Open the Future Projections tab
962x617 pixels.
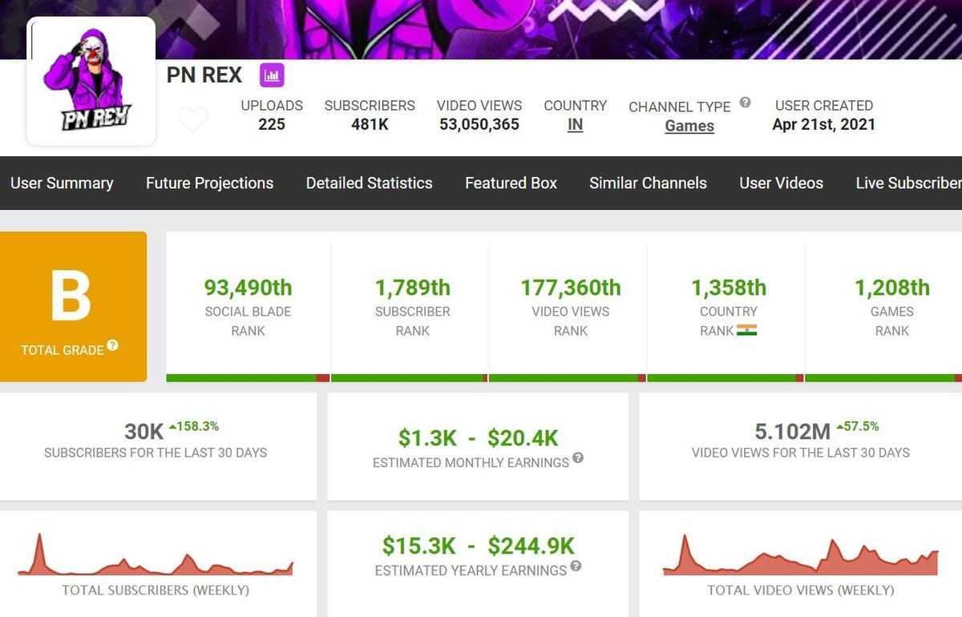(208, 183)
